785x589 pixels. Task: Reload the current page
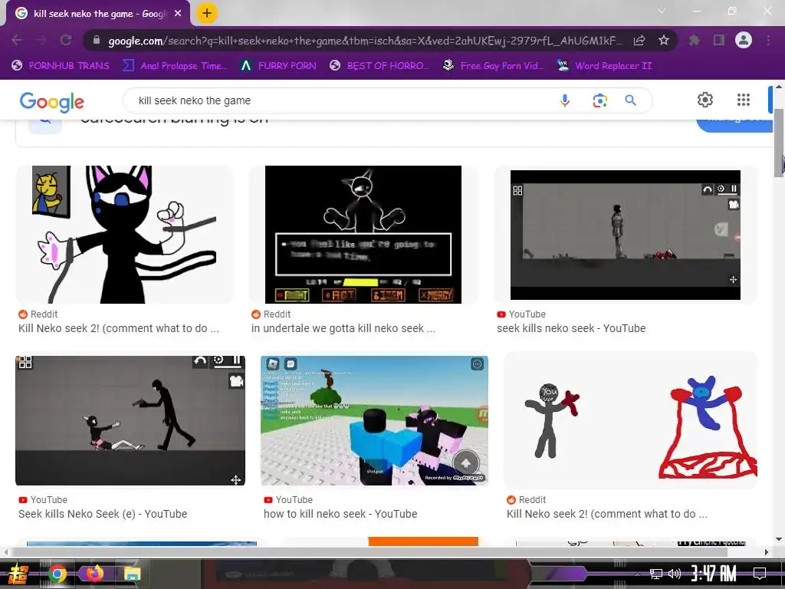(x=66, y=40)
